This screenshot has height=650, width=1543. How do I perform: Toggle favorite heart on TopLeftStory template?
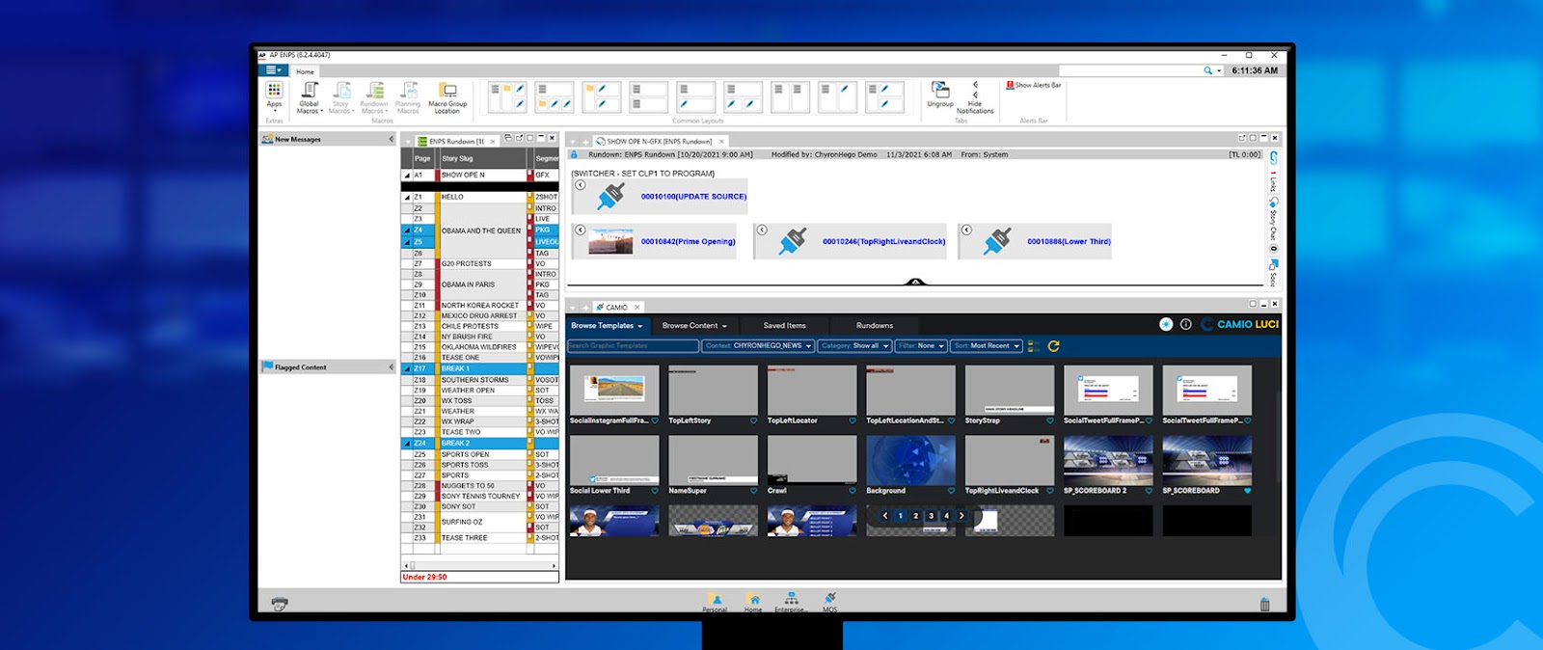click(x=753, y=420)
